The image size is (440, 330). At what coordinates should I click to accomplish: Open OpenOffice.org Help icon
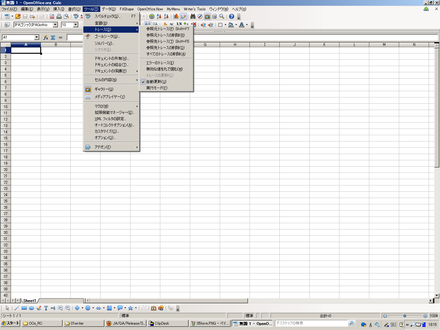tap(232, 16)
